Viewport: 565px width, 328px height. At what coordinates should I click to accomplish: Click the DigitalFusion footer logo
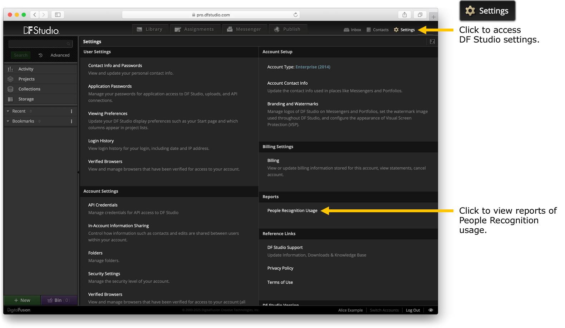(19, 310)
